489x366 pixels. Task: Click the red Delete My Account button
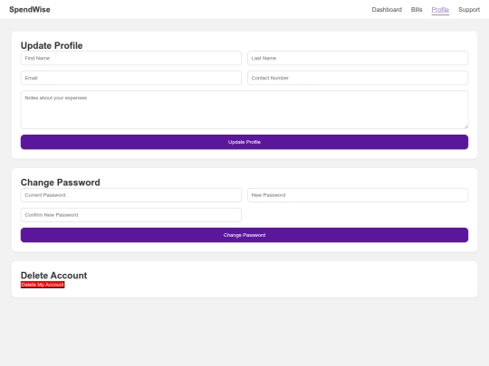coord(43,285)
